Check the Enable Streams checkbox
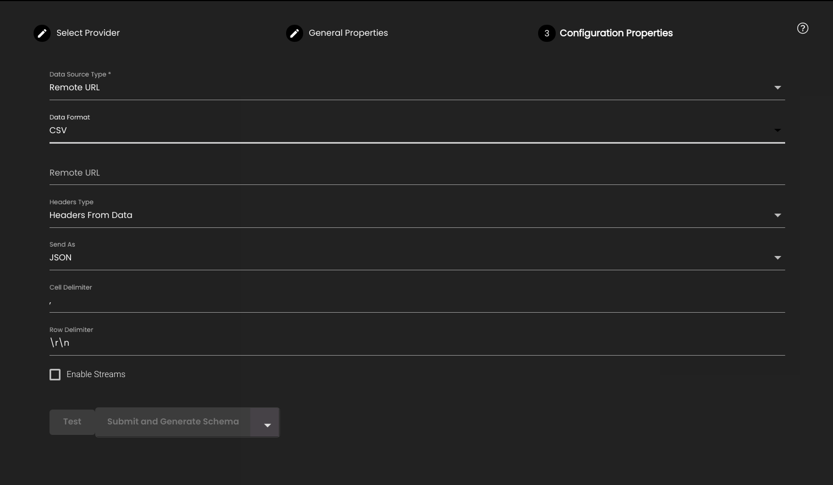This screenshot has width=833, height=485. pyautogui.click(x=55, y=374)
